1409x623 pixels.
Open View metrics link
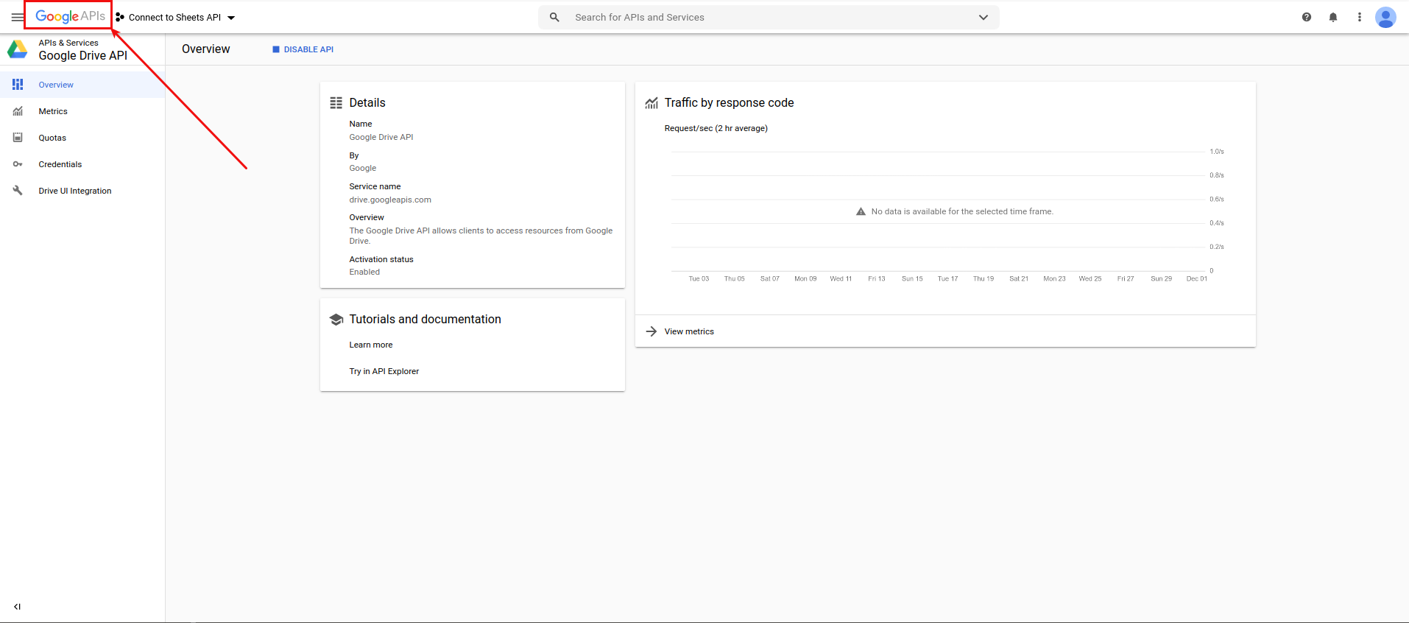pyautogui.click(x=689, y=331)
